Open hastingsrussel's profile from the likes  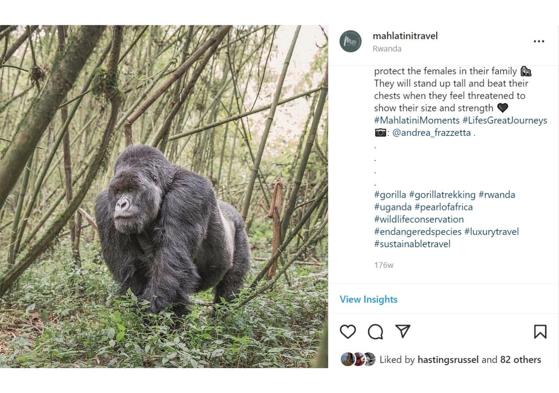point(448,360)
